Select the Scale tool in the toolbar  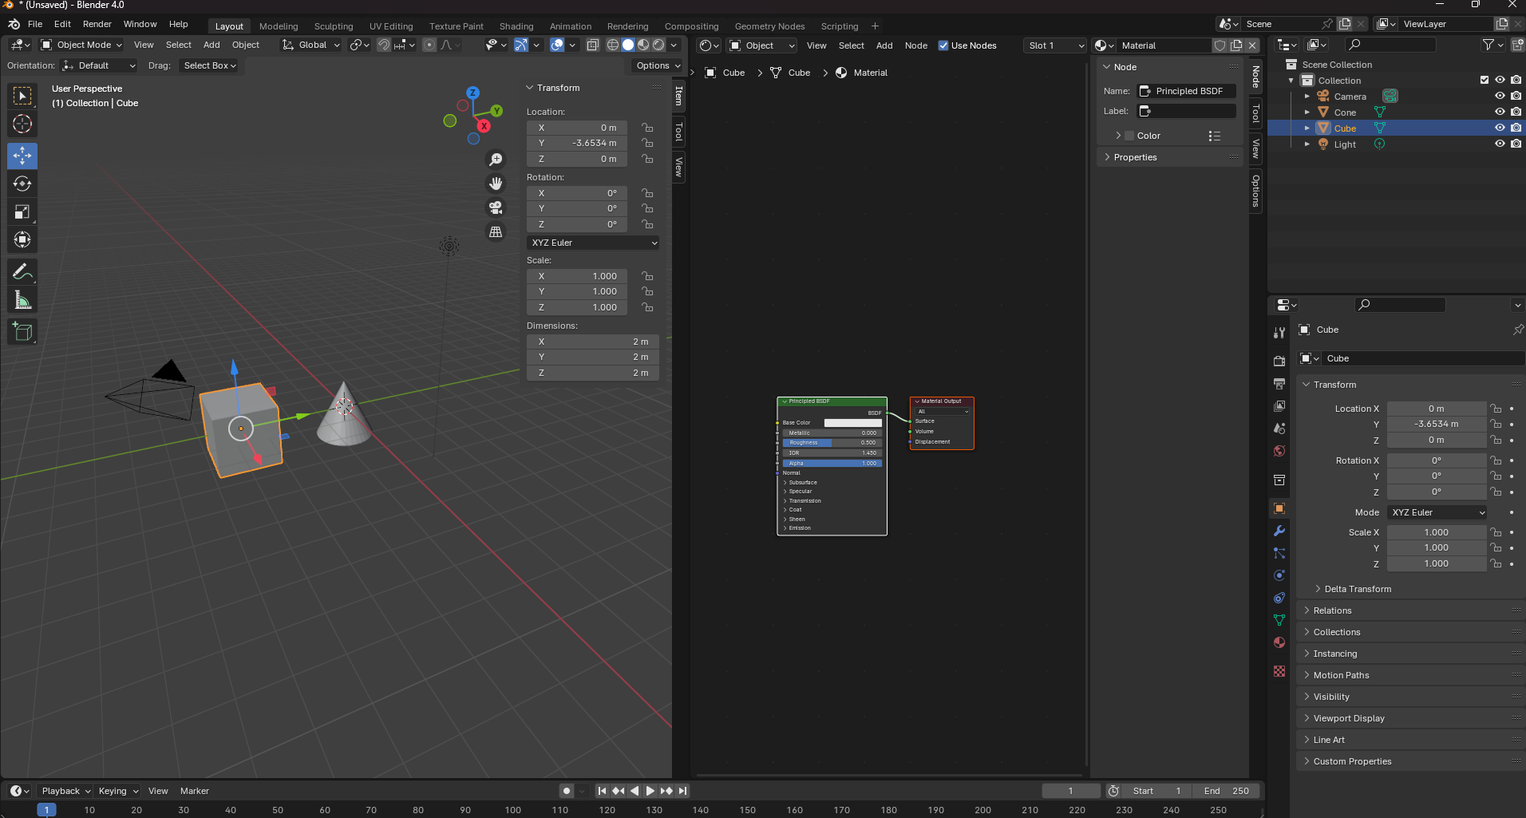coord(22,212)
